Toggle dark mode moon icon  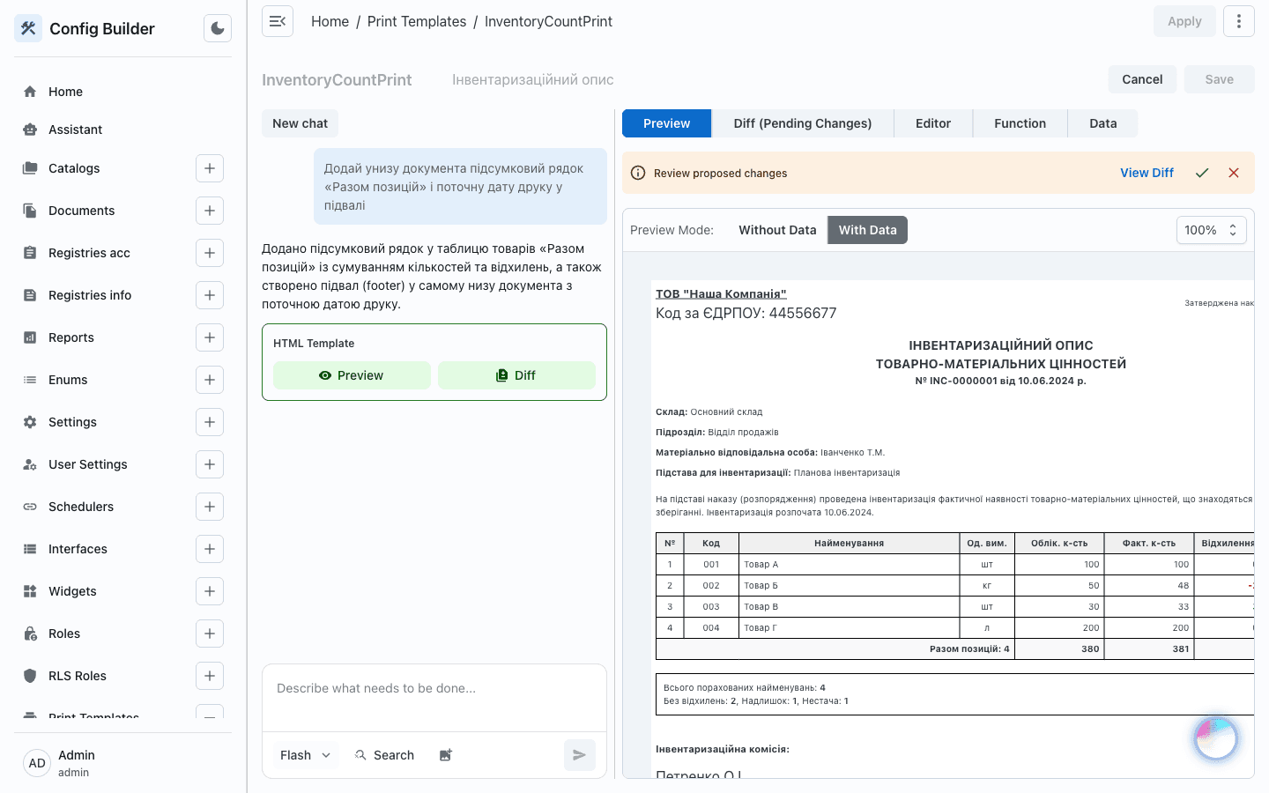[x=218, y=28]
